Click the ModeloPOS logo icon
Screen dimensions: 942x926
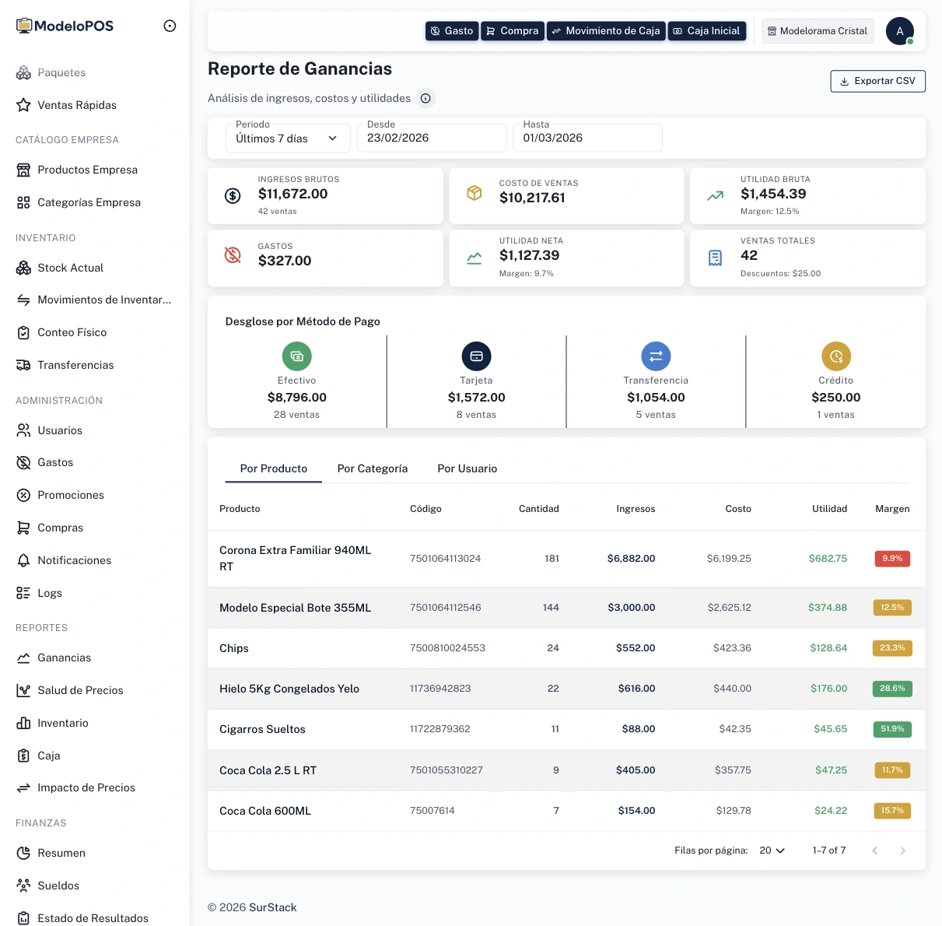[24, 26]
